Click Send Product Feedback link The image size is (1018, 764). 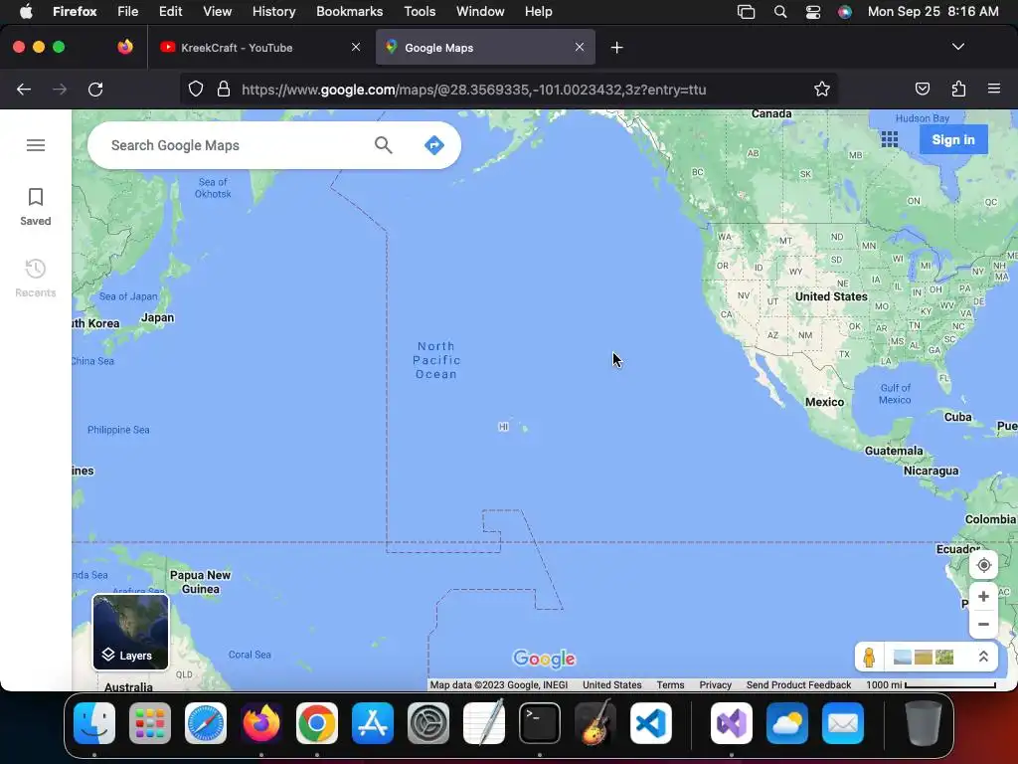(x=798, y=684)
